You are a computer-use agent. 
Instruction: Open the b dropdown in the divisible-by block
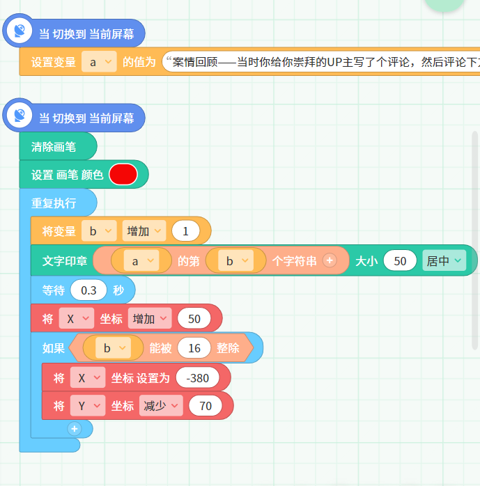(113, 347)
